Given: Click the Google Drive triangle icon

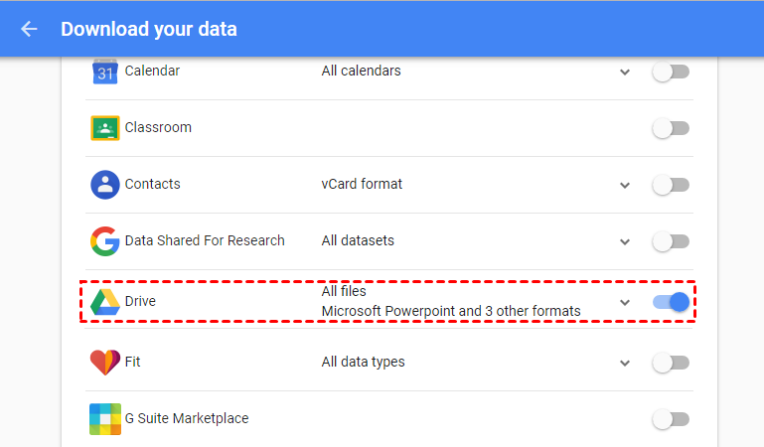Looking at the screenshot, I should [x=105, y=302].
